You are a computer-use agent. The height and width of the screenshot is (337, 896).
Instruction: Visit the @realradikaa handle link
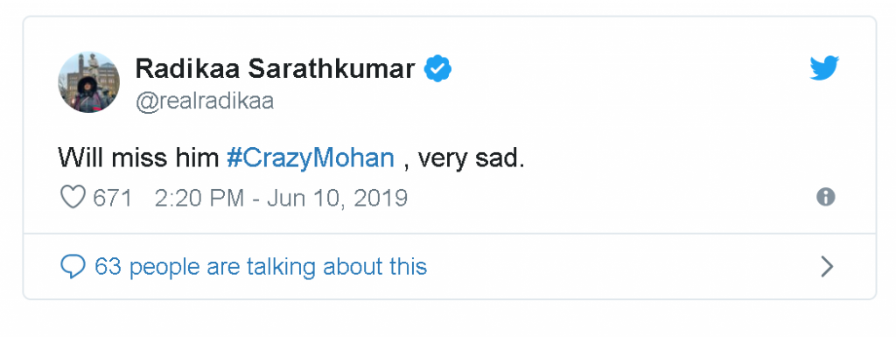(x=205, y=102)
